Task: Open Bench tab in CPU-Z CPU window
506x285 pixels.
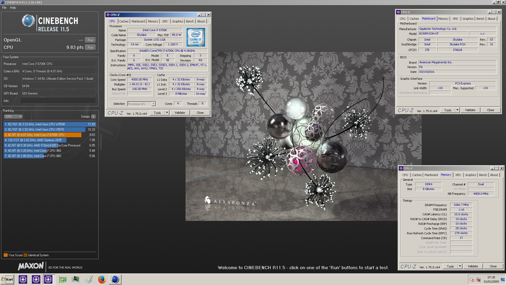Action: pos(190,21)
